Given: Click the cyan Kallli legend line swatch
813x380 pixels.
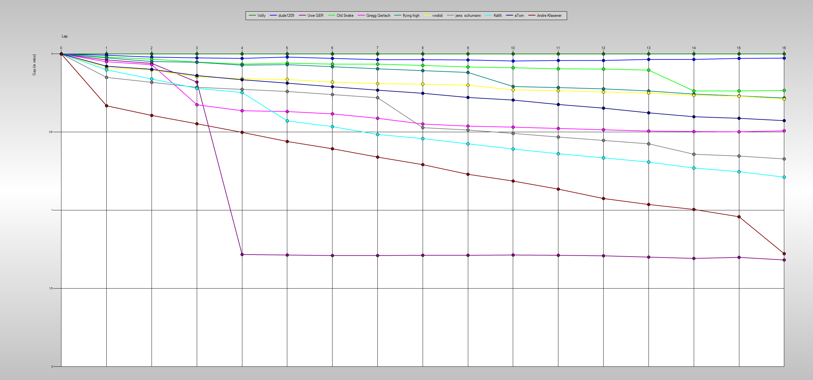Looking at the screenshot, I should [489, 16].
